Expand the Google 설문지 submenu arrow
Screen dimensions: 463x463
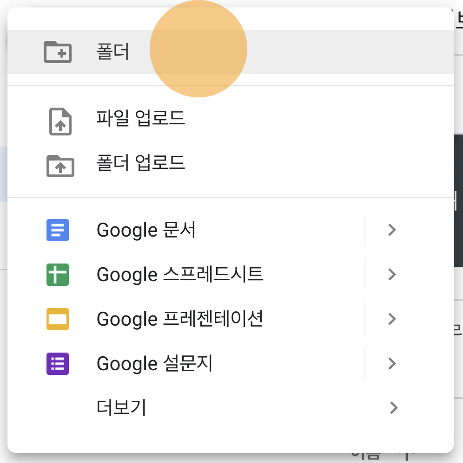pos(392,364)
